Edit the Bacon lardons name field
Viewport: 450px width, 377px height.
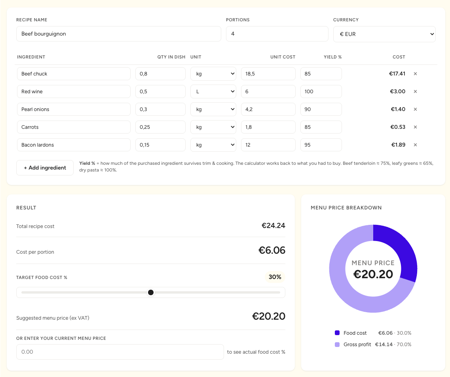coord(74,145)
